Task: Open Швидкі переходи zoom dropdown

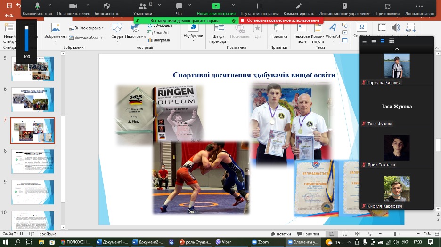Action: point(219,33)
